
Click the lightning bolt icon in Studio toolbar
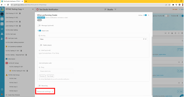coord(169,33)
